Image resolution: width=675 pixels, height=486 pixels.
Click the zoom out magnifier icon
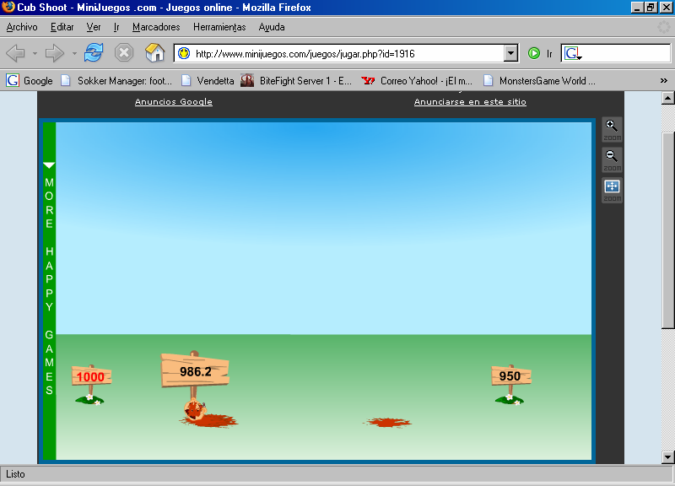612,157
